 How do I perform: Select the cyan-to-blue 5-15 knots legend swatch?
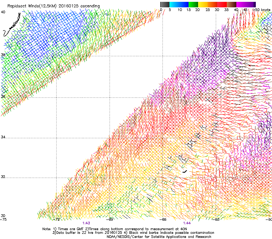click(x=179, y=4)
